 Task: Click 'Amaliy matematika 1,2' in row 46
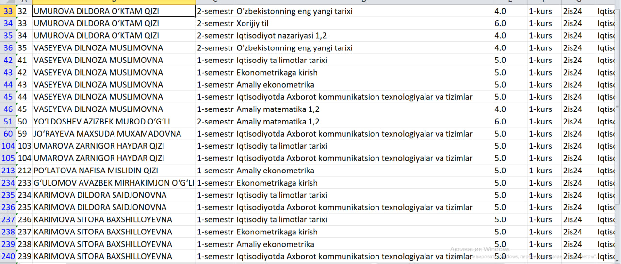pyautogui.click(x=364, y=109)
